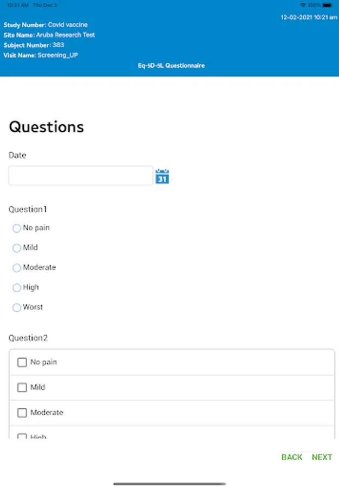Select 'No pain' radio for Question1
The height and width of the screenshot is (488, 339).
click(x=17, y=228)
